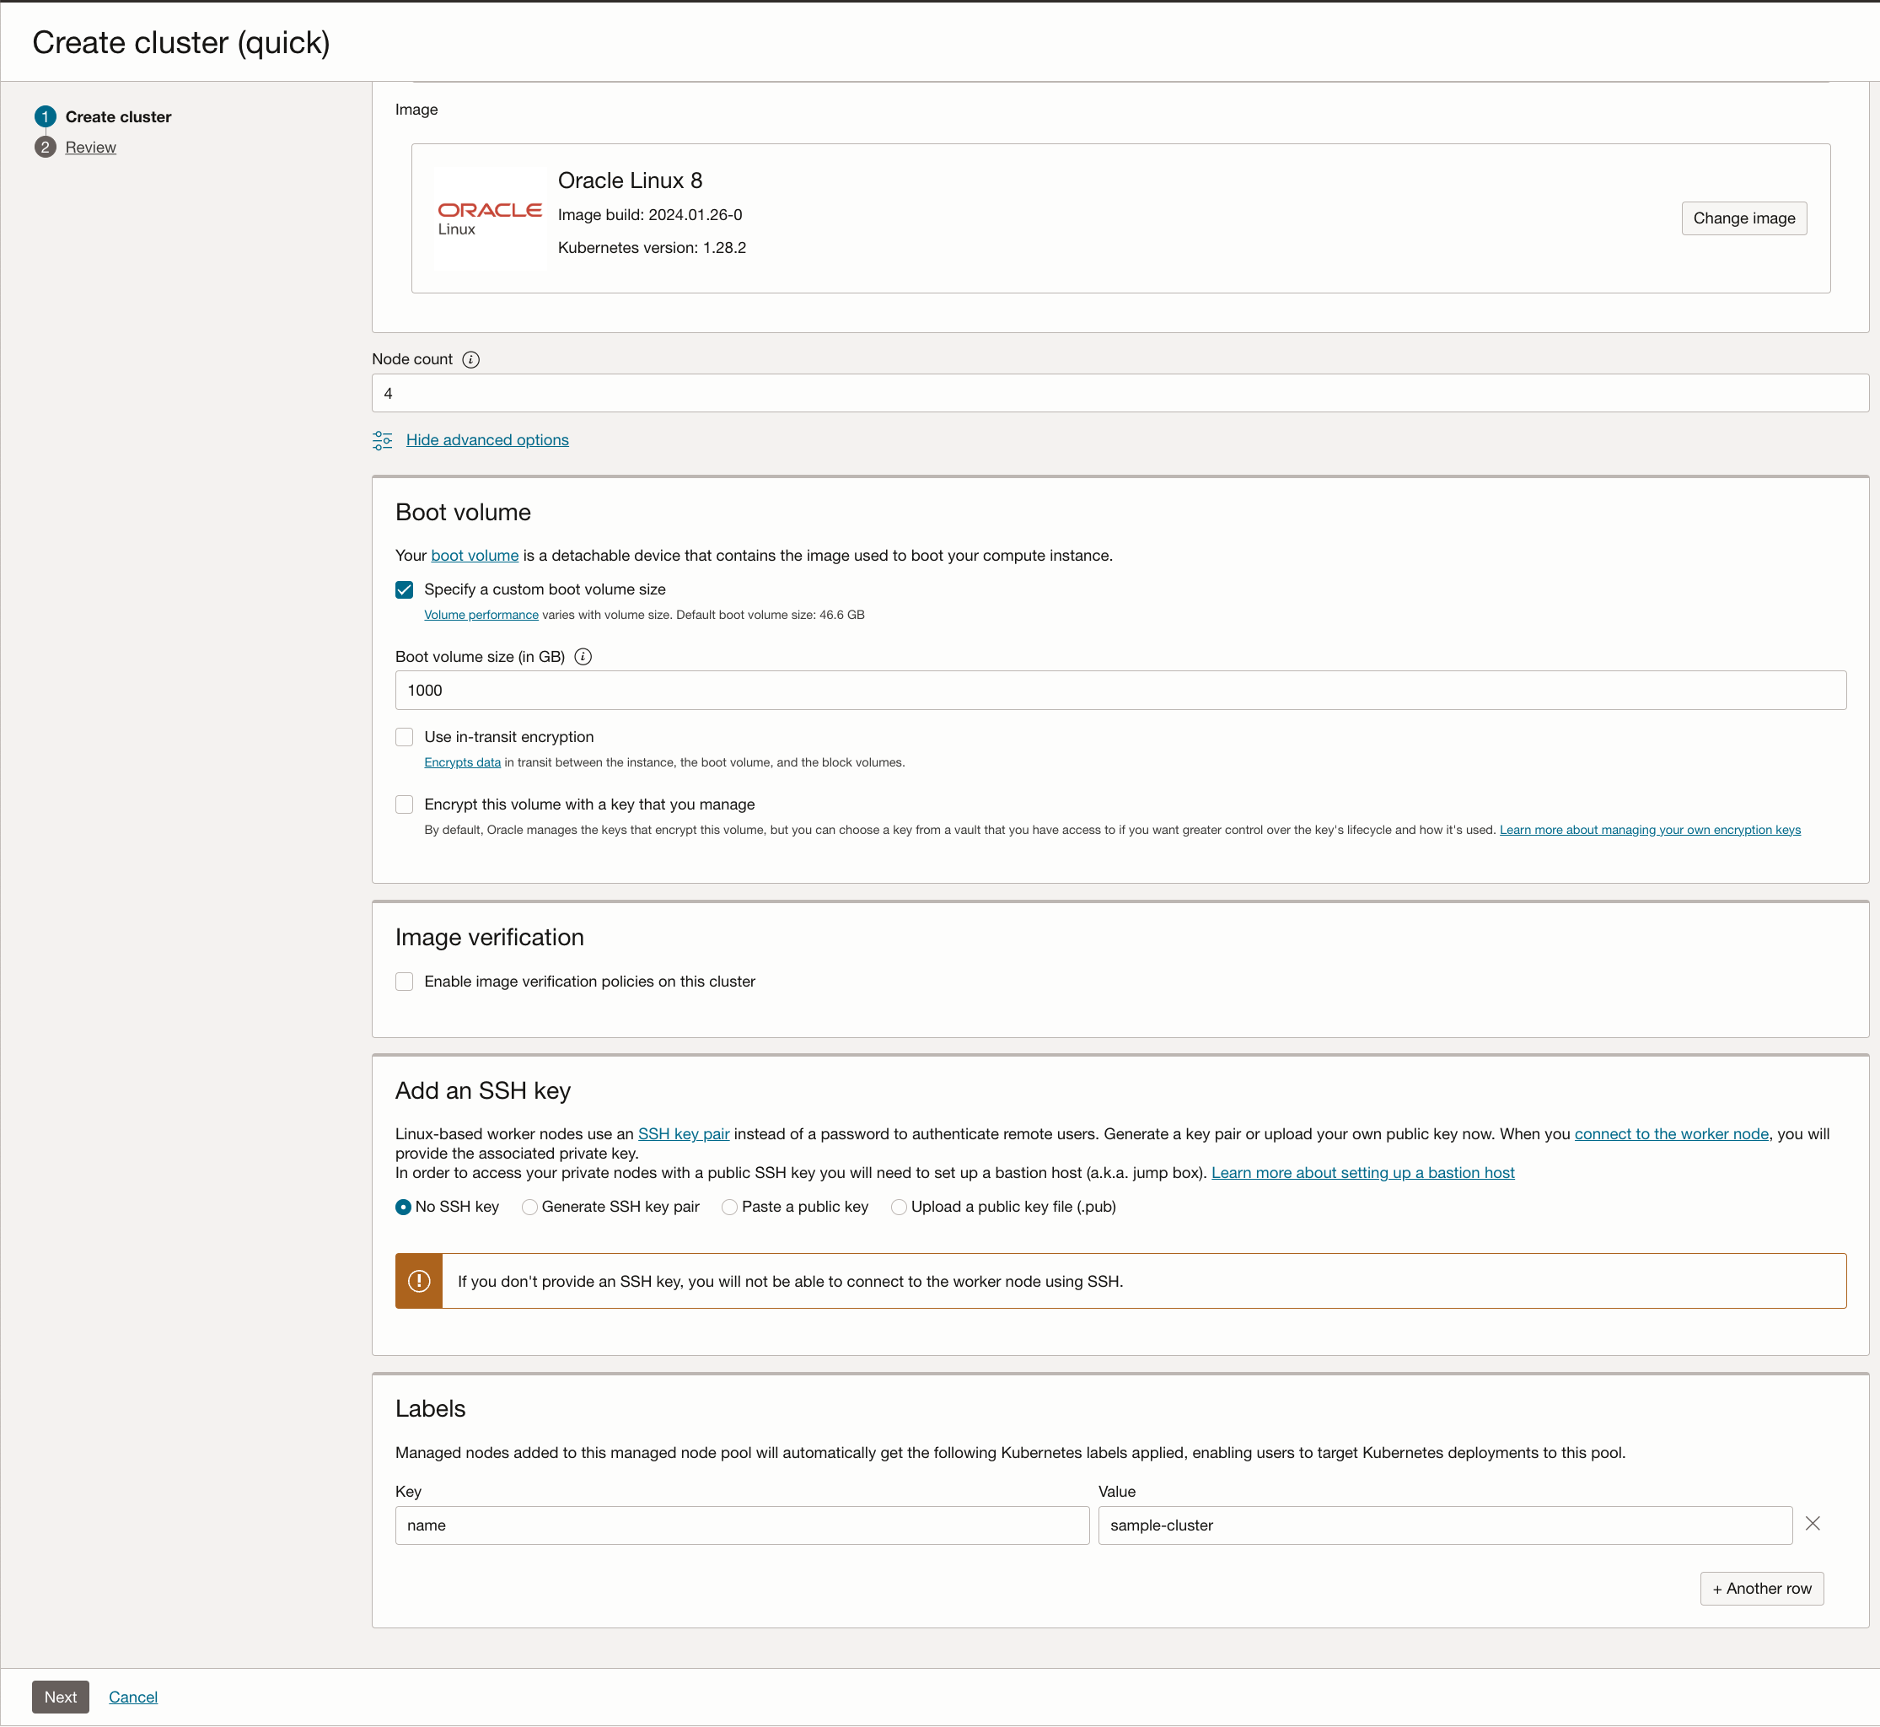The width and height of the screenshot is (1880, 1727).
Task: Click Add another label row button
Action: pyautogui.click(x=1762, y=1584)
